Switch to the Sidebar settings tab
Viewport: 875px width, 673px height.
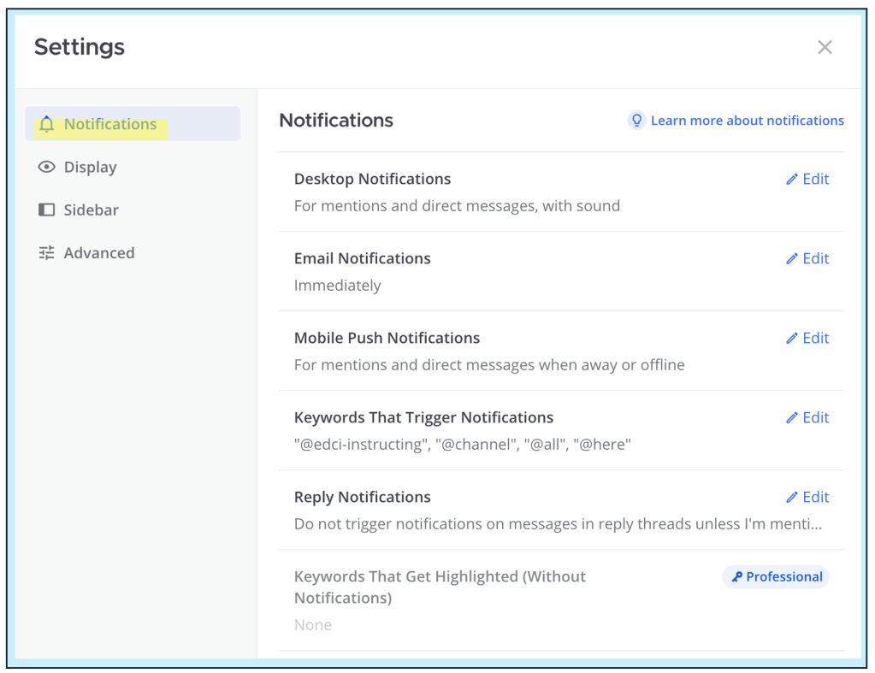coord(91,210)
